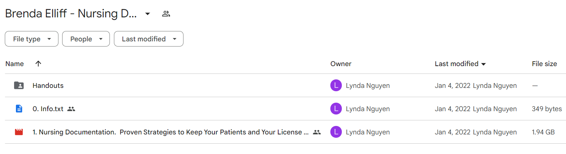566x154 pixels.
Task: Click Lynda Nguyen's avatar in the video row
Action: pyautogui.click(x=336, y=132)
